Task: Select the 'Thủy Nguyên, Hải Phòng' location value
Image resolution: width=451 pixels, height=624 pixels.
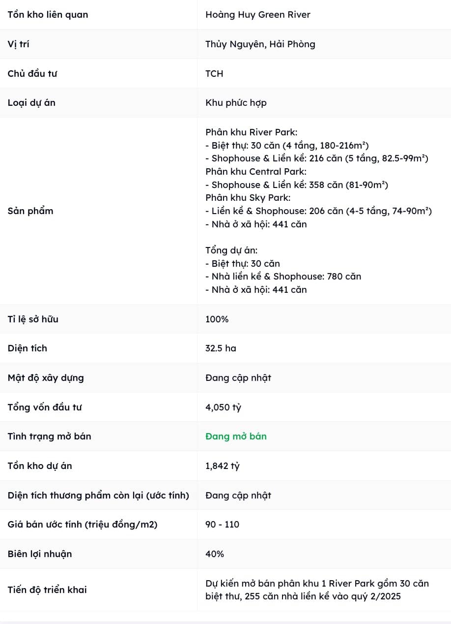Action: coord(260,44)
